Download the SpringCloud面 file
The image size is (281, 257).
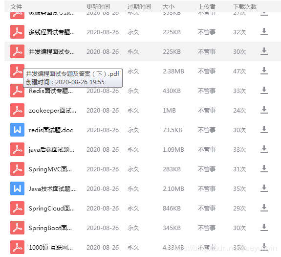(264, 208)
